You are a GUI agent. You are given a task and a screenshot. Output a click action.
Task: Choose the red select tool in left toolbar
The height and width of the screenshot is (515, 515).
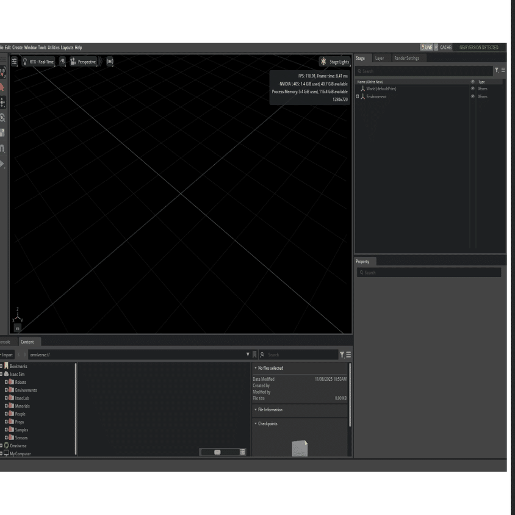(x=2, y=87)
